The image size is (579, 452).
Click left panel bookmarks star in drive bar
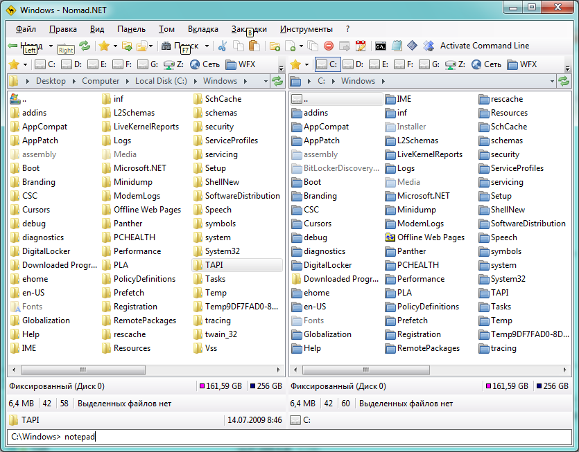14,64
